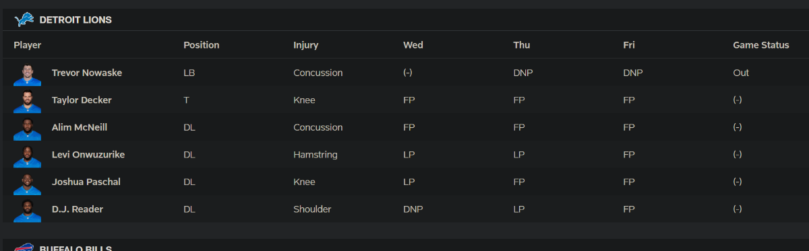Open Taylor Decker's player headshot

(27, 102)
